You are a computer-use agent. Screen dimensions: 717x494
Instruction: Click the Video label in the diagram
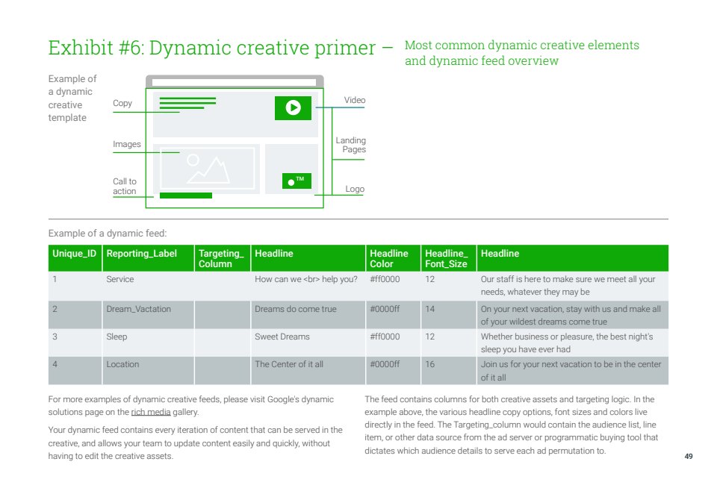[355, 100]
